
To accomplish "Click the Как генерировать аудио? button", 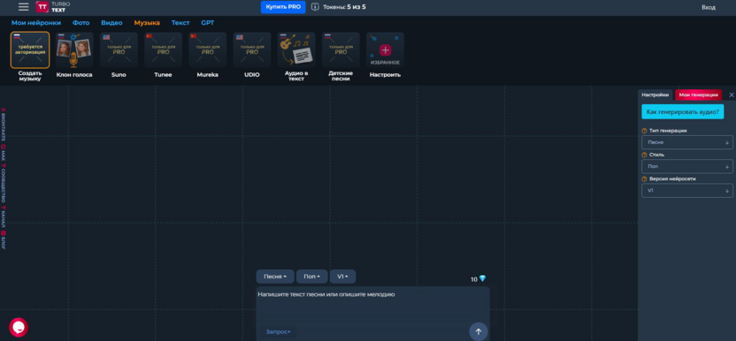I will 683,112.
